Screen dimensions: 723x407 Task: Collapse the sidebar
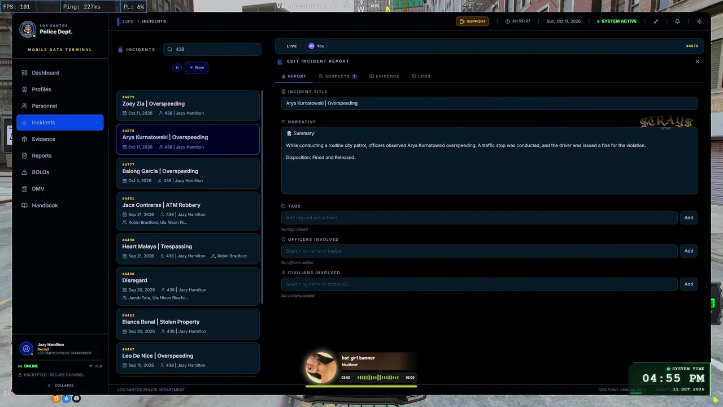(x=60, y=386)
